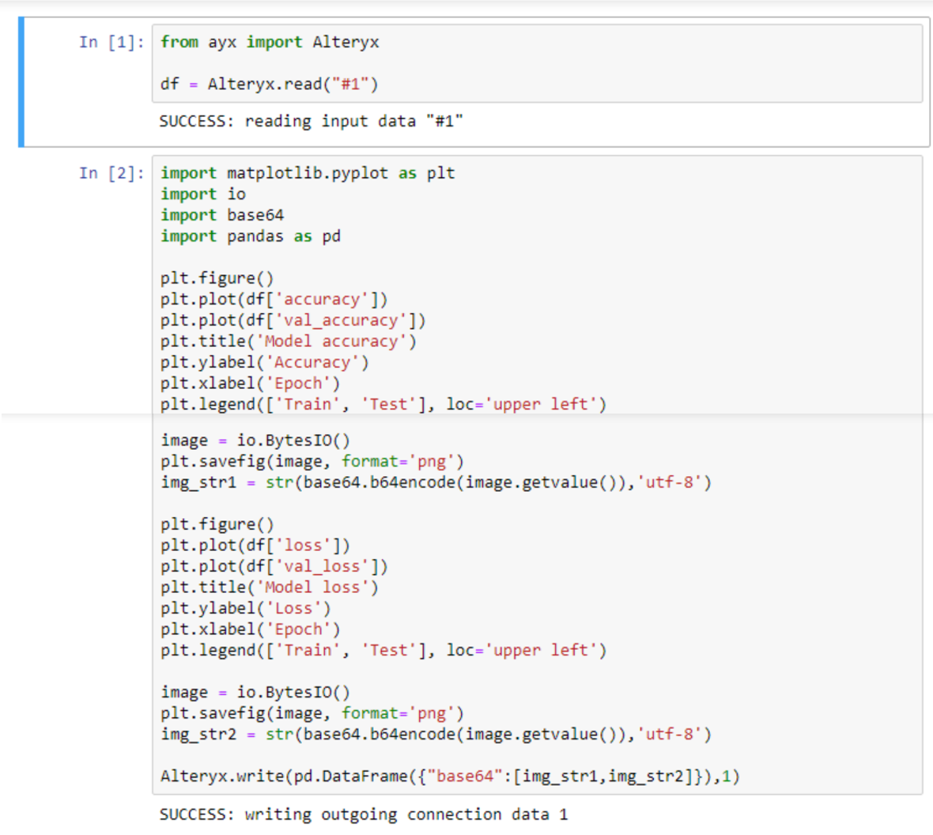Click the Alteryx.write DataFrame line

450,776
